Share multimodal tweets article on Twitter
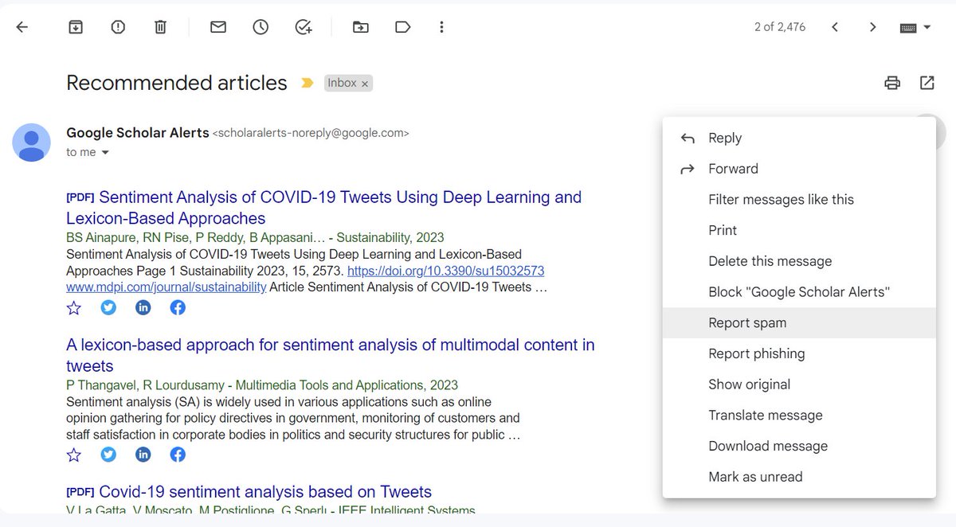This screenshot has height=527, width=956. point(109,455)
